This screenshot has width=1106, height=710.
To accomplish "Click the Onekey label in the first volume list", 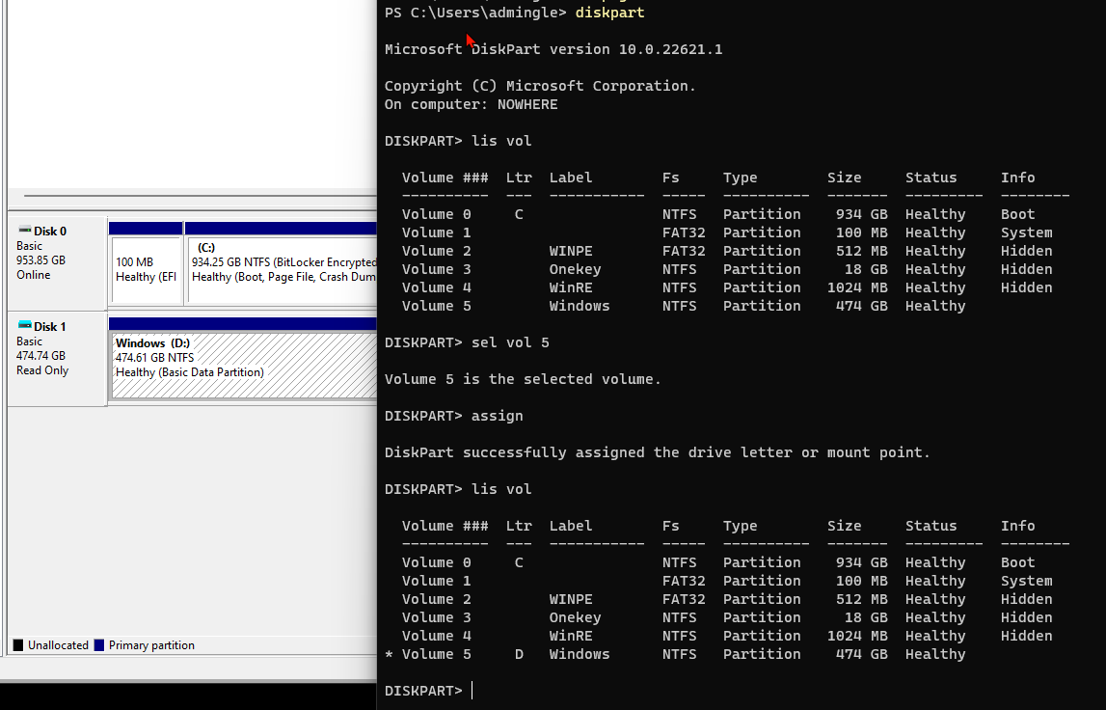I will pos(575,269).
